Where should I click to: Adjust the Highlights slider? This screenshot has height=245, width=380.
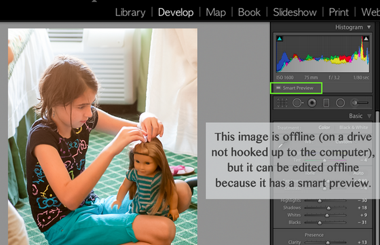(x=325, y=201)
